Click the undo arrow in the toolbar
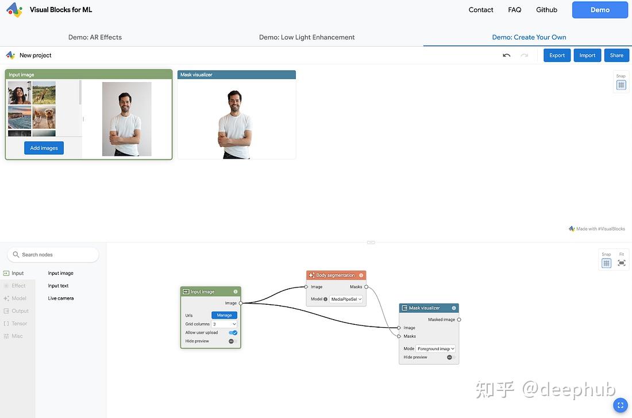The width and height of the screenshot is (632, 418). tap(506, 55)
